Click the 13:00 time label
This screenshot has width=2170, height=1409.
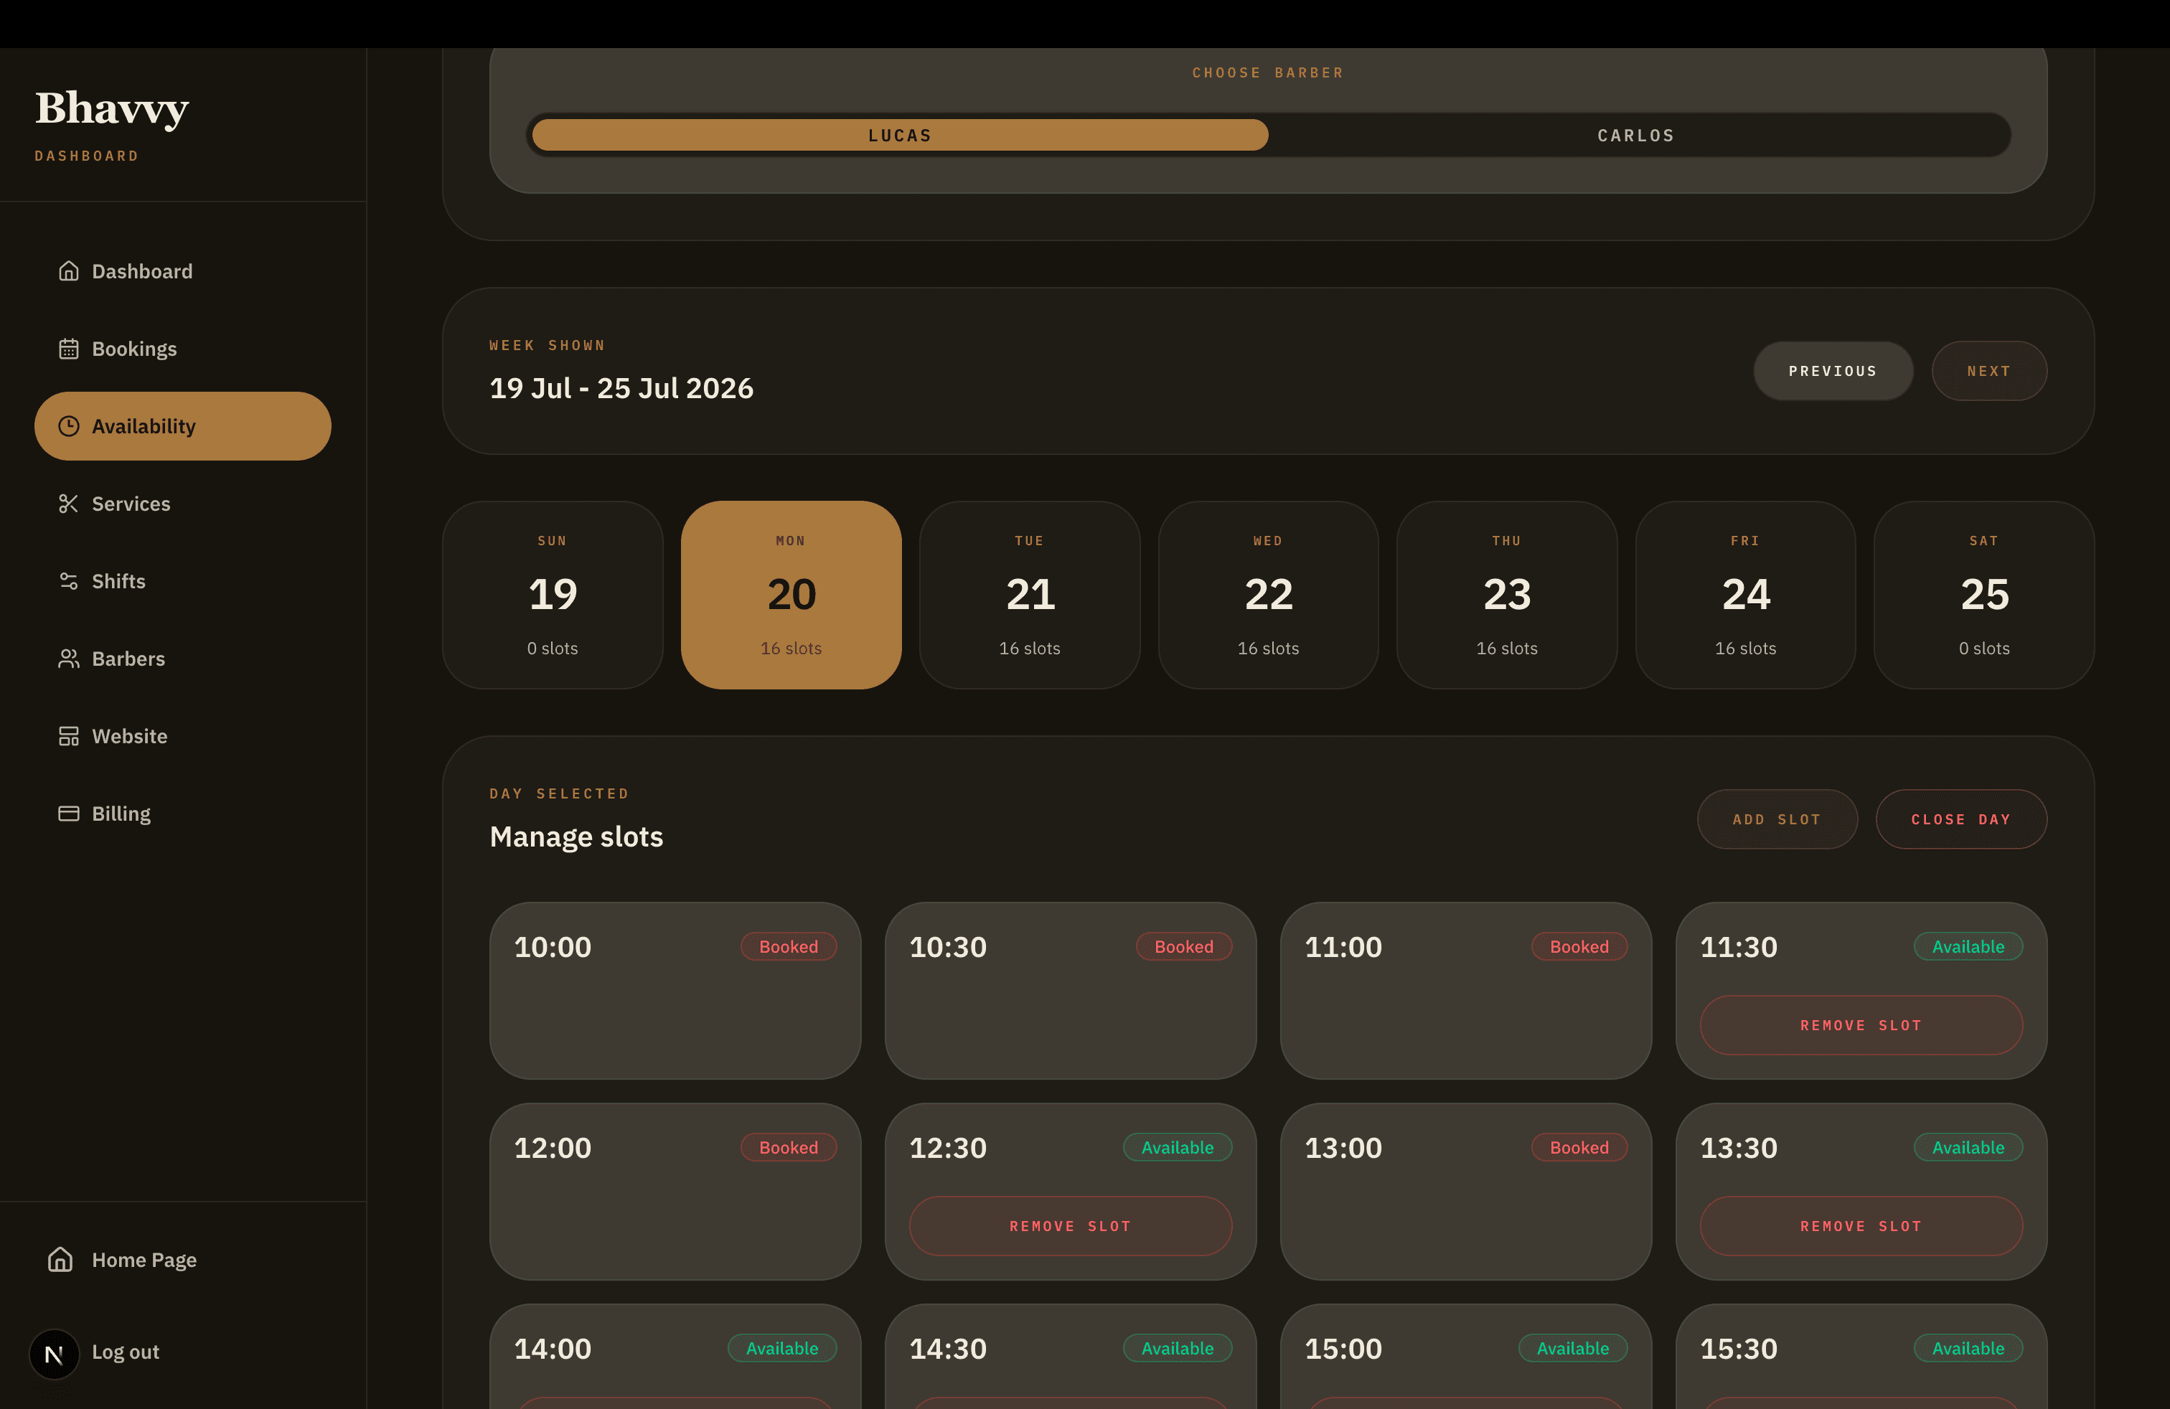click(1343, 1147)
